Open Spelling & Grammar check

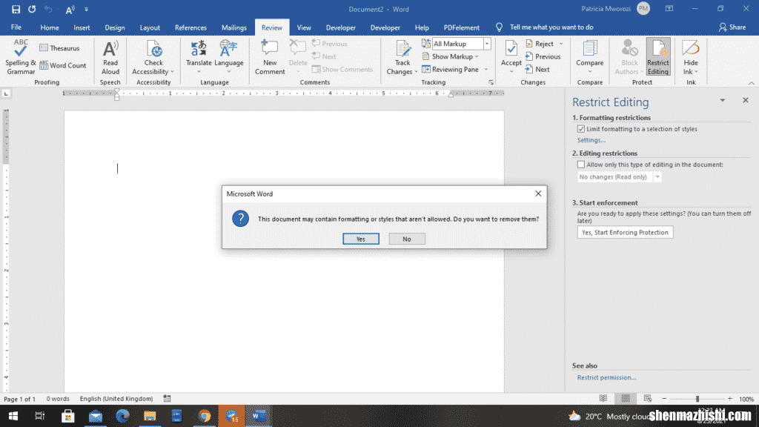pos(20,56)
